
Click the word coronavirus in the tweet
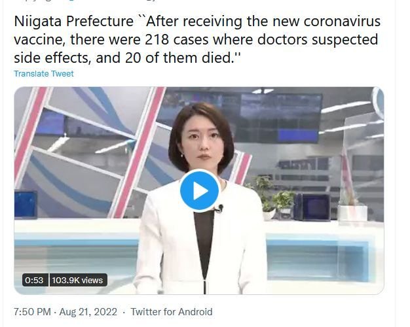pyautogui.click(x=342, y=21)
